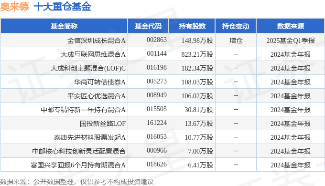Screen dimensions: 325x186
Task: Open 金信深圳成长混合A fund name
Action: pos(97,41)
